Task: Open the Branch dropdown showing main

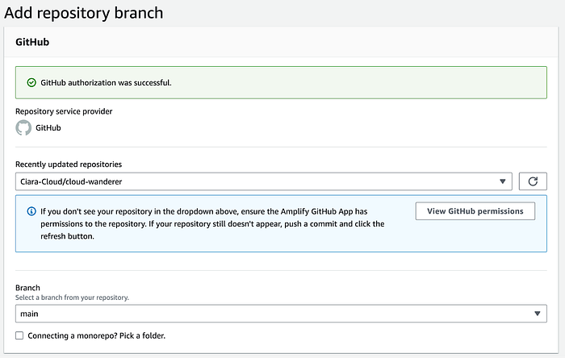Action: point(281,314)
